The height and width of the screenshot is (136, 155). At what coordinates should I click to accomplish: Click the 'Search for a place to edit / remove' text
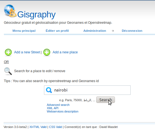(40, 71)
